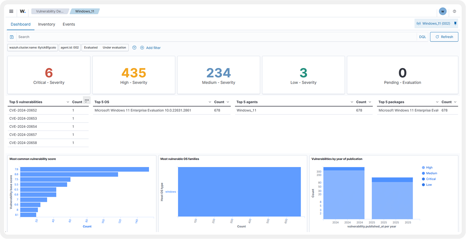
Task: Click the 6 Critical - Severity card
Action: click(49, 75)
